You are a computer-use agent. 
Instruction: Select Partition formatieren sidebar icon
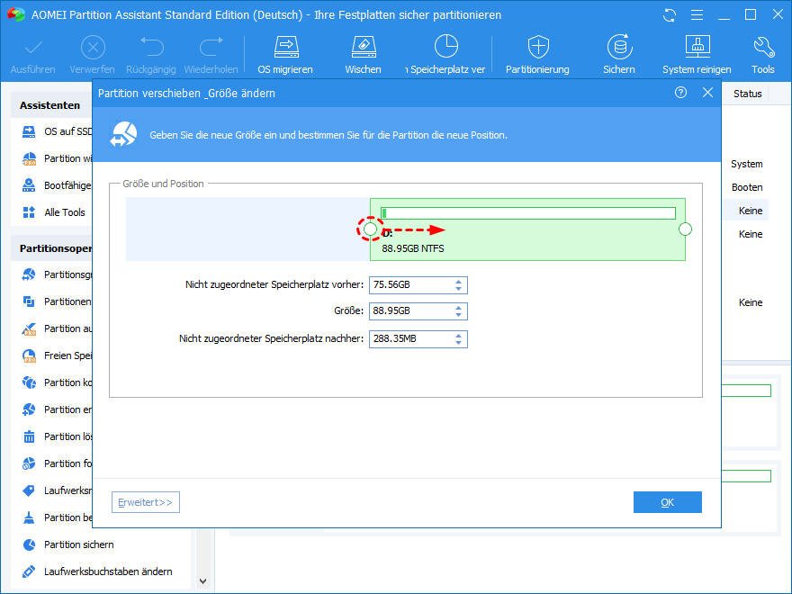pyautogui.click(x=29, y=463)
